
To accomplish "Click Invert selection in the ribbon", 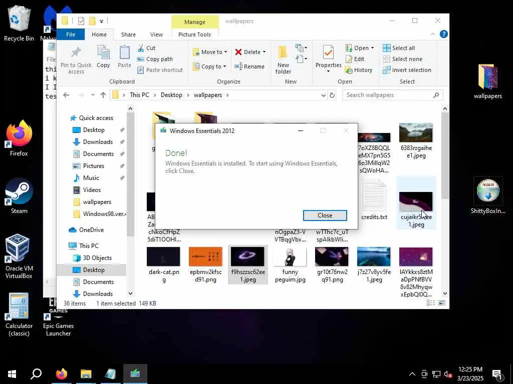I will pyautogui.click(x=407, y=70).
